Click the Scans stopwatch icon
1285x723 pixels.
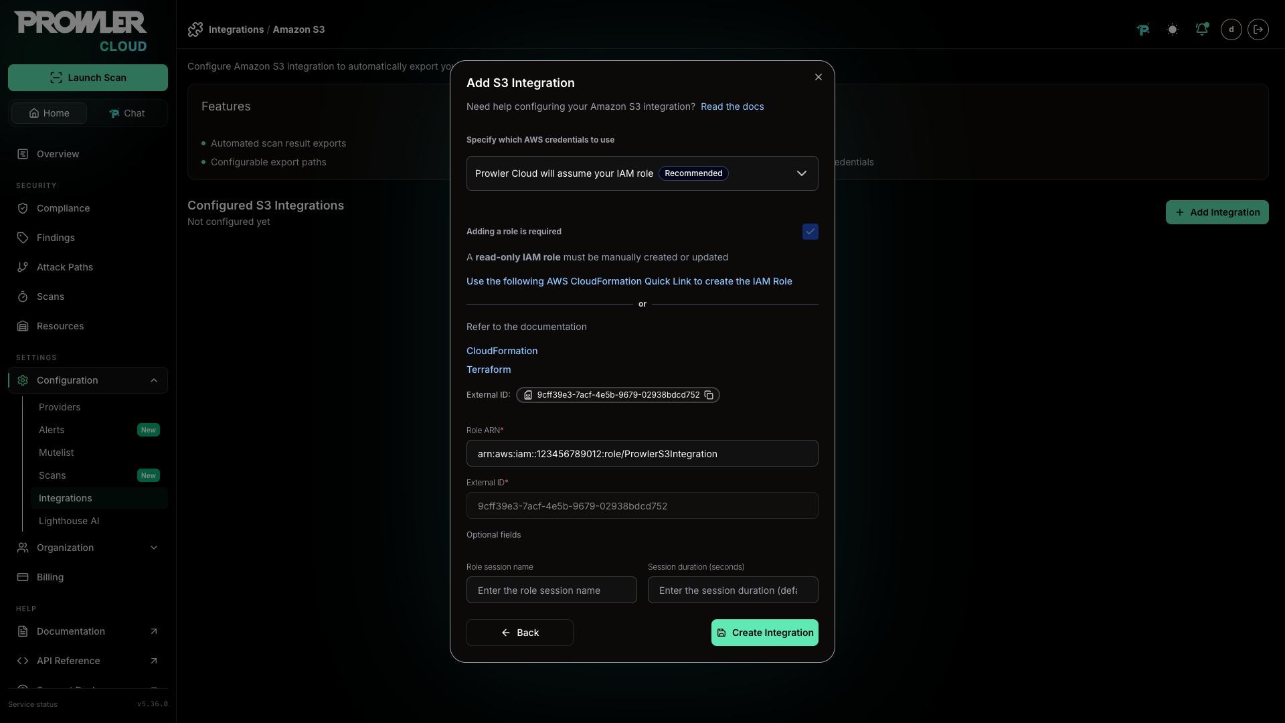coord(23,297)
